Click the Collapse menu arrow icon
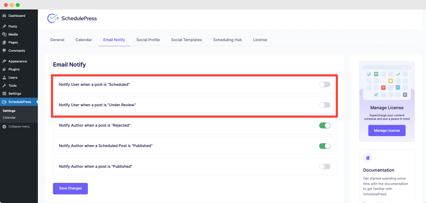 click(4, 126)
